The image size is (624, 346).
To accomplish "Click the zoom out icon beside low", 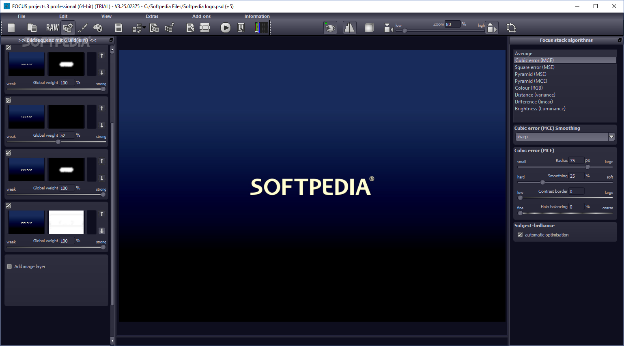I will pos(388,28).
